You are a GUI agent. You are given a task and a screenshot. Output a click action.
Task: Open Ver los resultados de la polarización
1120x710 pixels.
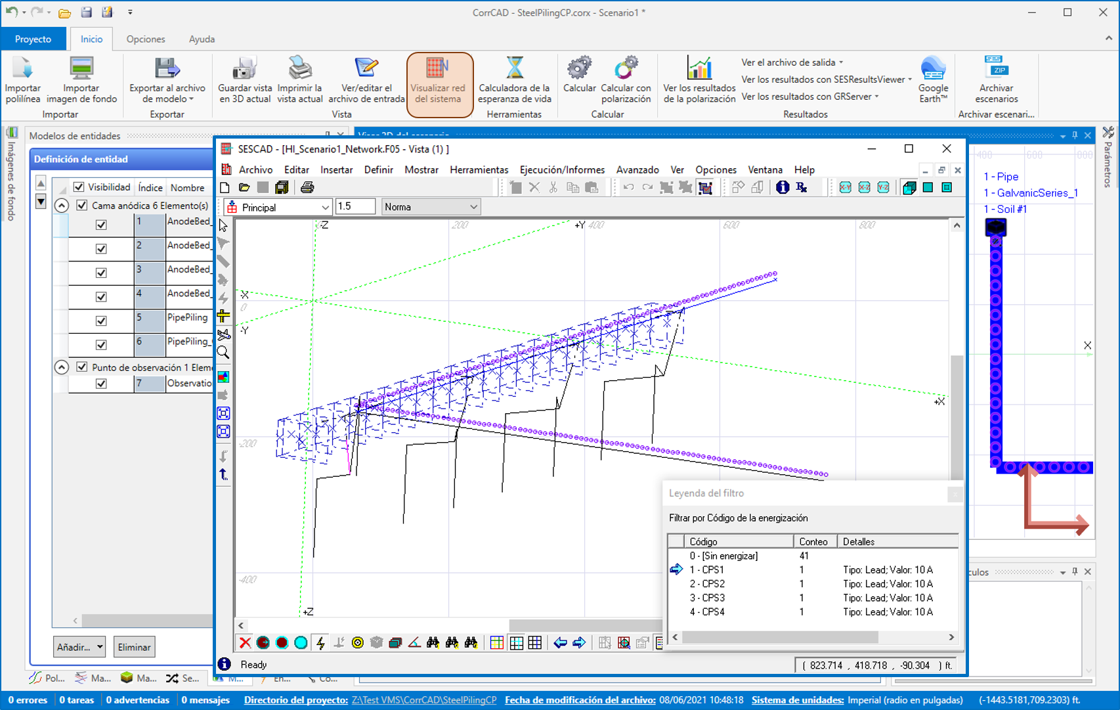[699, 79]
